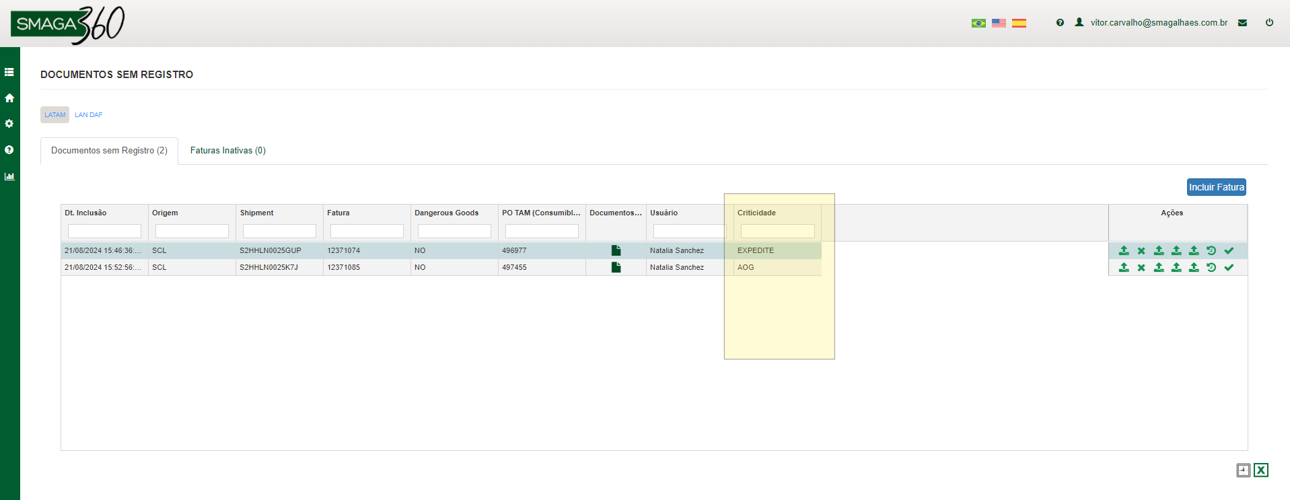Sort by Dt. Inclusão column header

click(85, 213)
